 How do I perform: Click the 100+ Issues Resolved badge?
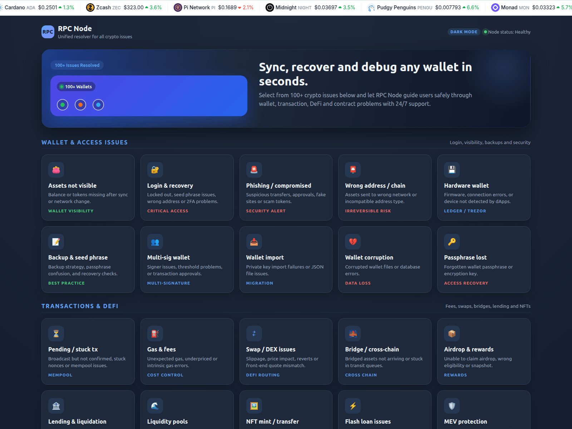click(x=77, y=65)
